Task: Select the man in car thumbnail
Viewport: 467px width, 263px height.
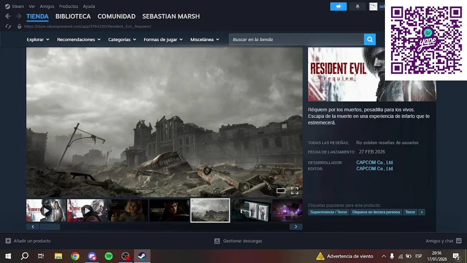Action: point(169,210)
